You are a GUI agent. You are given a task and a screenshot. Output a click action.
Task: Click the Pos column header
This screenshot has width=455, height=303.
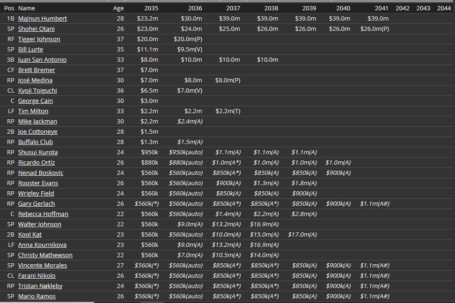9,8
